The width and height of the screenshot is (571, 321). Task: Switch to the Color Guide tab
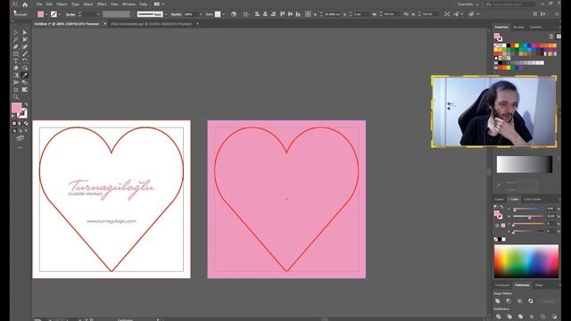(x=533, y=200)
